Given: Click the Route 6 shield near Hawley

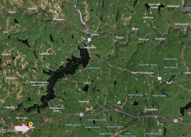Looking at the screenshot, I should [89, 39].
